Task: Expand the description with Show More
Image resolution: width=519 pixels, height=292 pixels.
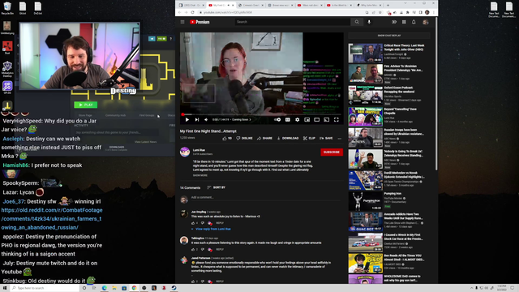Action: (x=200, y=175)
